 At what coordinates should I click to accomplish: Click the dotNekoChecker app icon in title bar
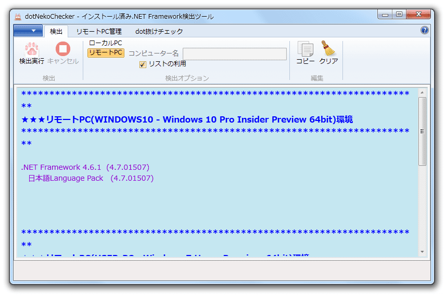click(x=18, y=17)
